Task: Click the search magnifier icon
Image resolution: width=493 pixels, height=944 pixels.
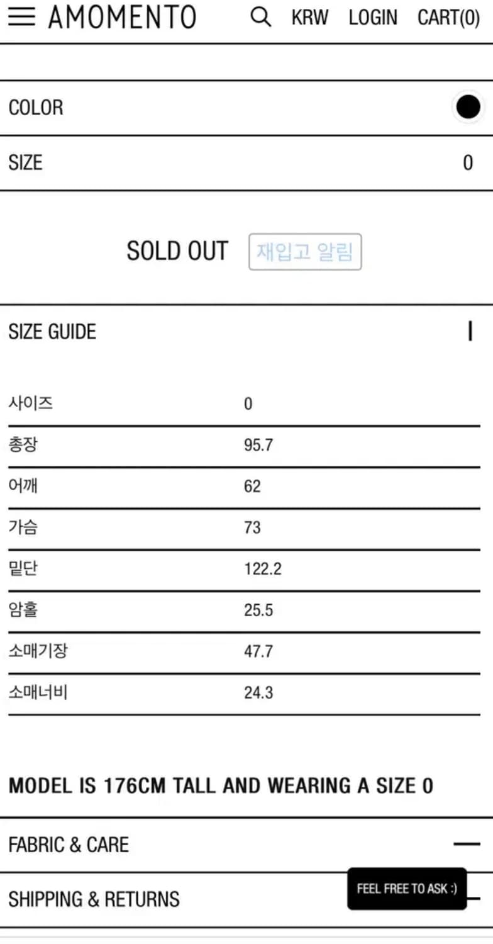Action: [260, 17]
